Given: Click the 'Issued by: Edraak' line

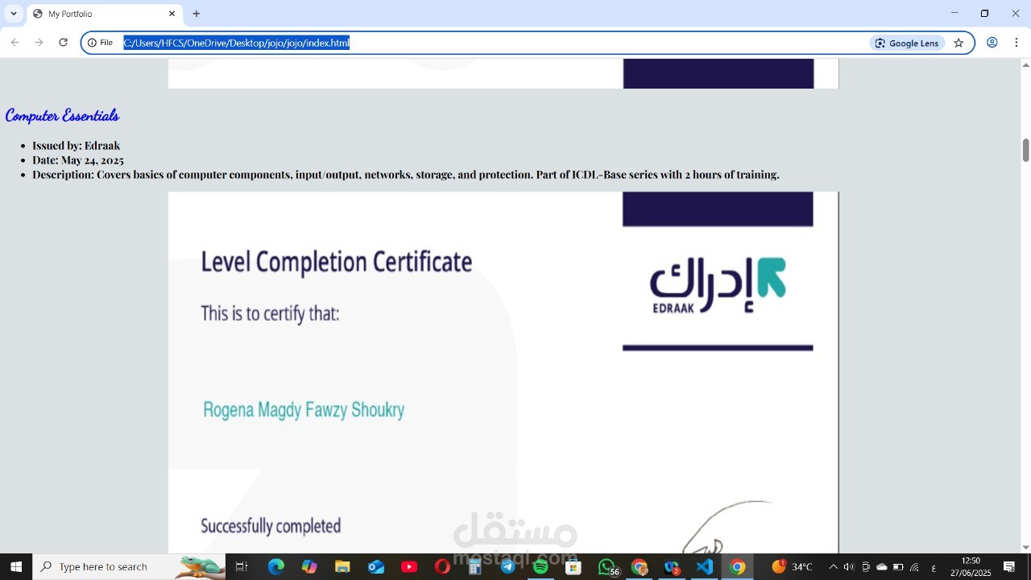Looking at the screenshot, I should (x=76, y=146).
